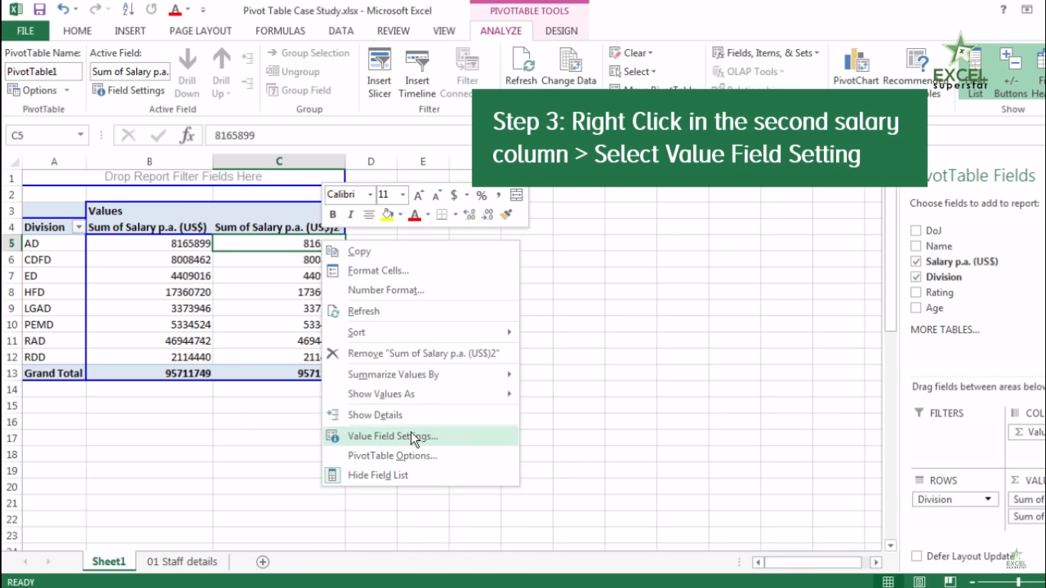The image size is (1046, 588).
Task: Check the DoJ field checkbox
Action: [916, 230]
